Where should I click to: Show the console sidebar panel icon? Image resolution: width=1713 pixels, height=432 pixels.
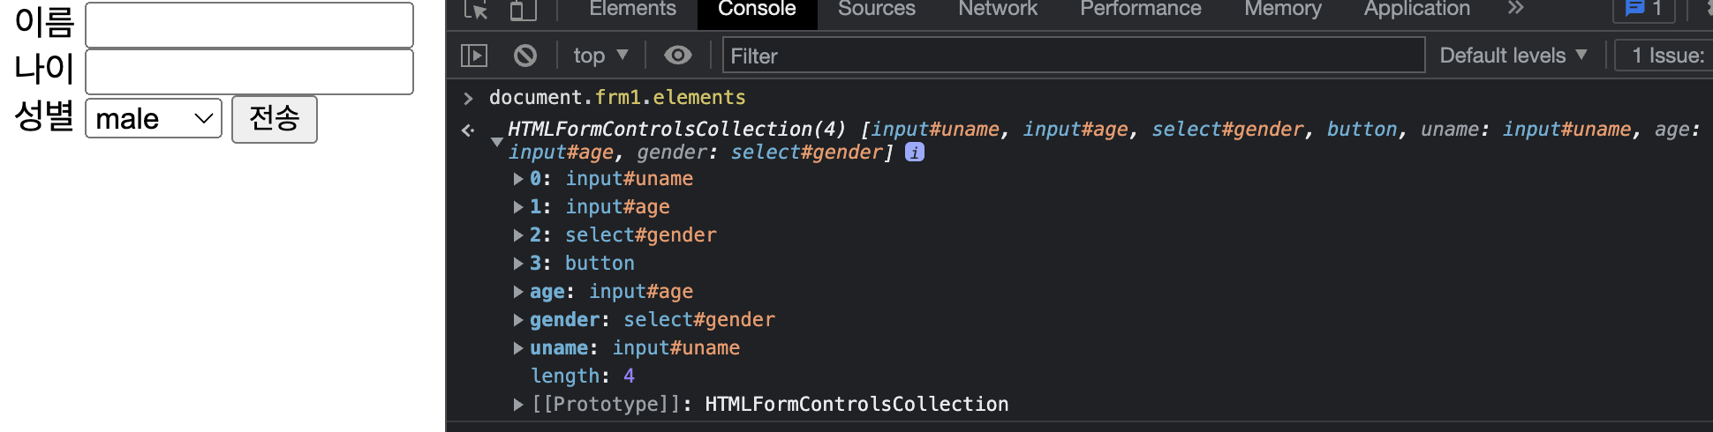pos(474,56)
